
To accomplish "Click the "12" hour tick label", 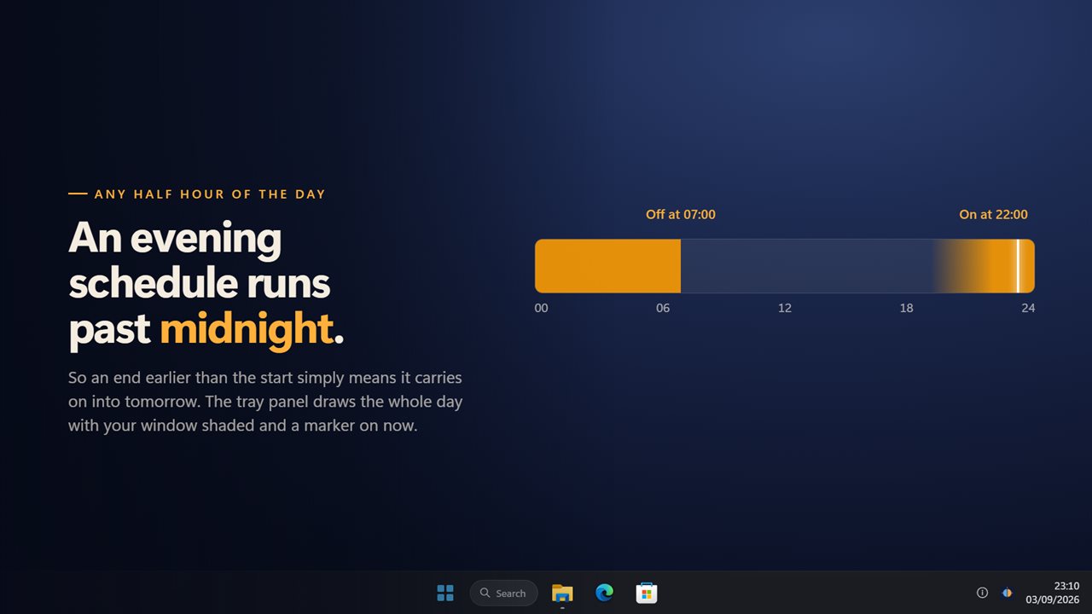I will tap(785, 308).
